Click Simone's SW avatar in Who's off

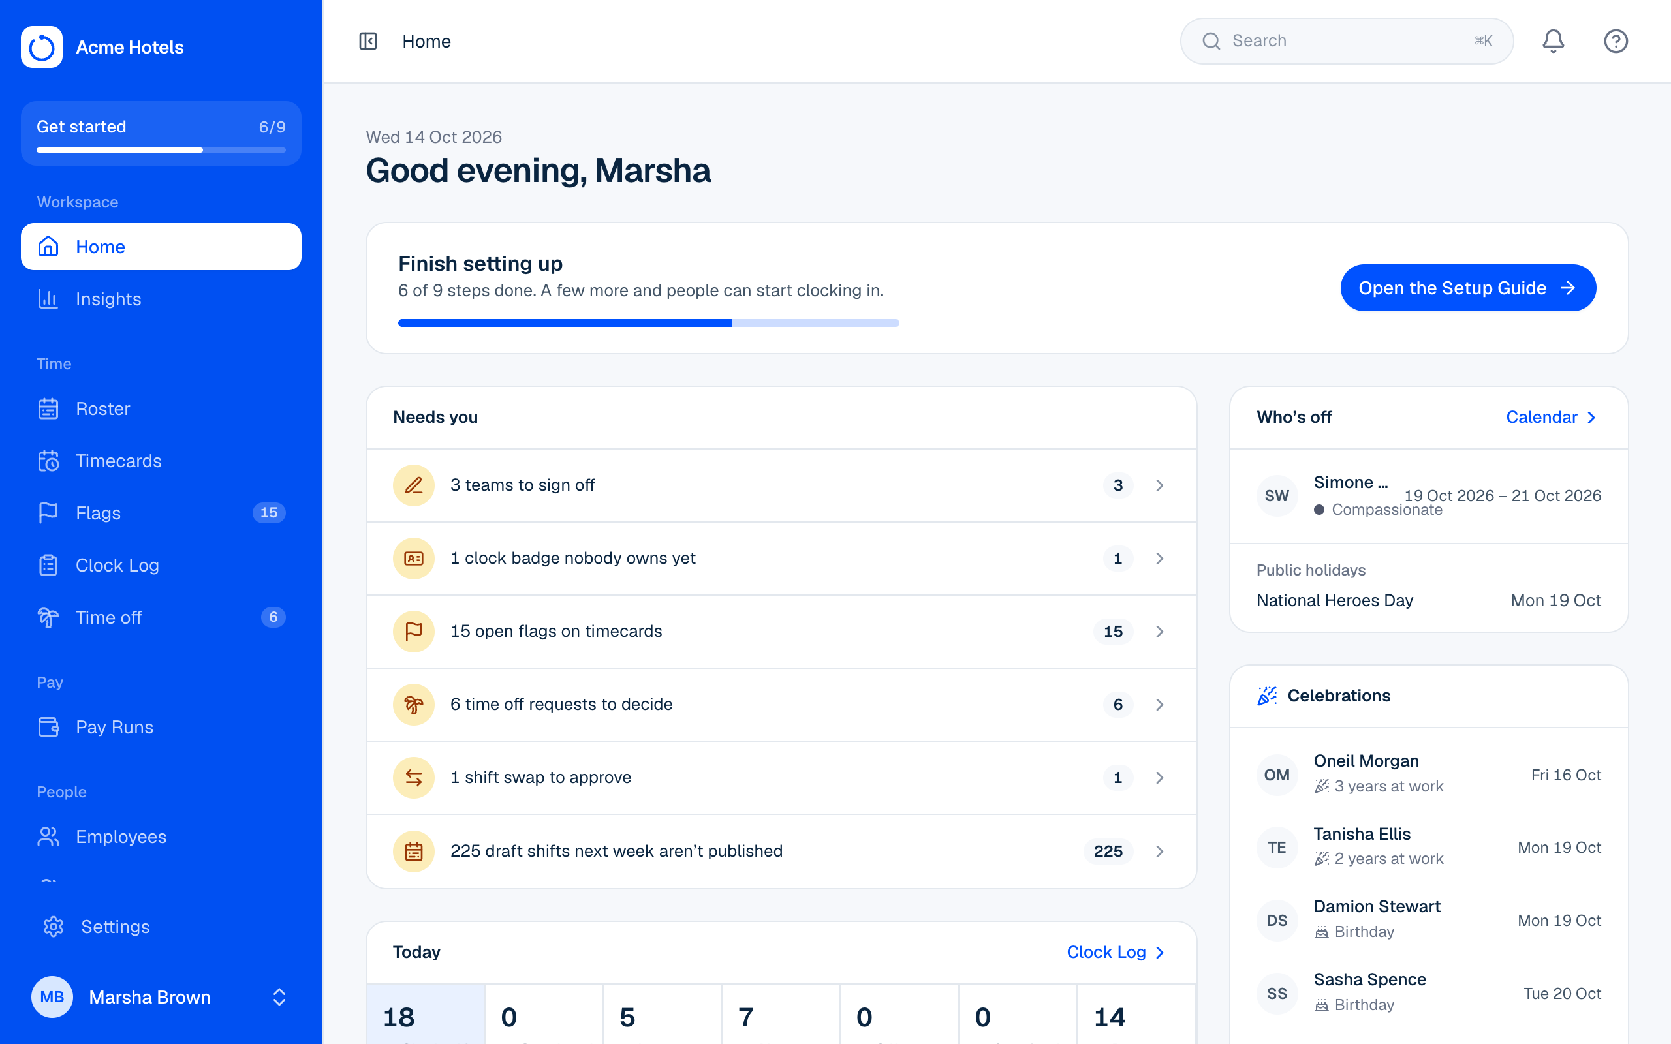[x=1277, y=496]
